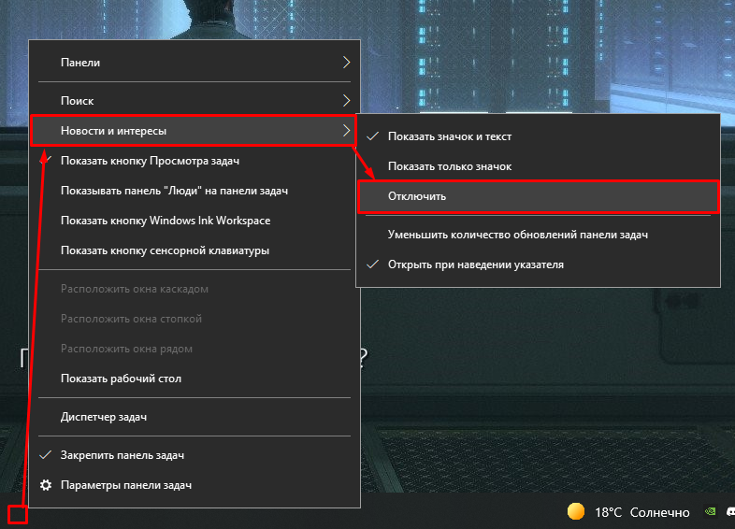This screenshot has height=529, width=735.
Task: Expand the Новости и интересы chevron
Action: (346, 131)
